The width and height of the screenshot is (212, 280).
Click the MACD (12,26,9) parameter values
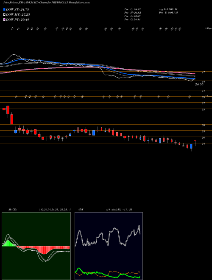click(x=55, y=210)
